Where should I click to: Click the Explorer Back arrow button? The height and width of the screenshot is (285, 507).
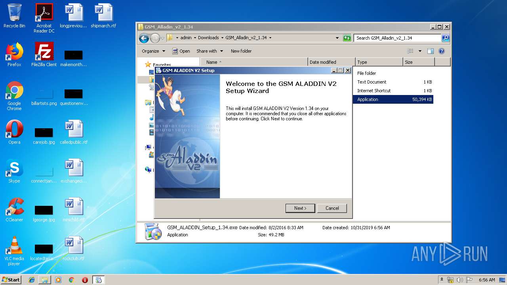pos(144,38)
